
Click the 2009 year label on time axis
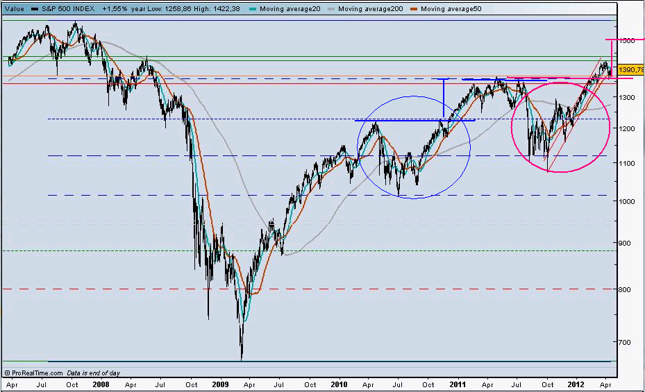[x=220, y=384]
